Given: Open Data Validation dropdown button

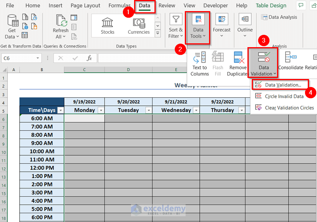Looking at the screenshot, I should click(x=264, y=64).
